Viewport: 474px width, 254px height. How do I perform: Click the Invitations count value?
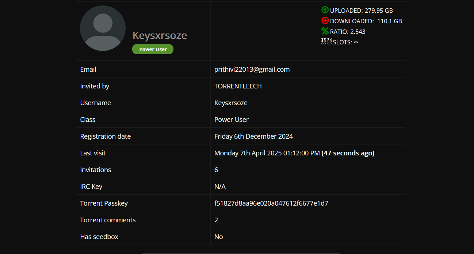216,170
